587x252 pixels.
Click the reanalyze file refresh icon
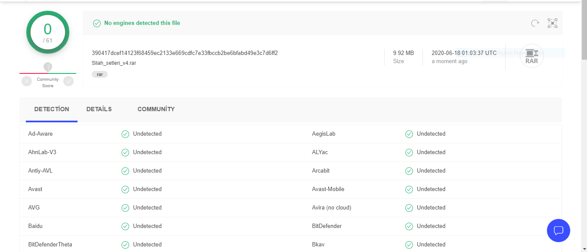tap(535, 23)
